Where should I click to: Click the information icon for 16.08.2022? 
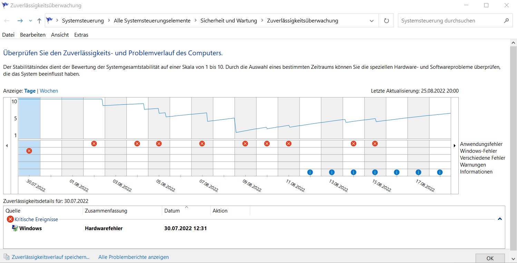point(397,172)
